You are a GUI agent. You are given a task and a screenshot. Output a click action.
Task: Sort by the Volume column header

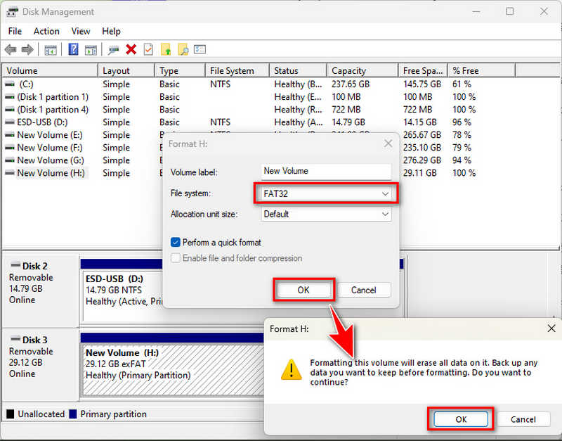coord(50,71)
